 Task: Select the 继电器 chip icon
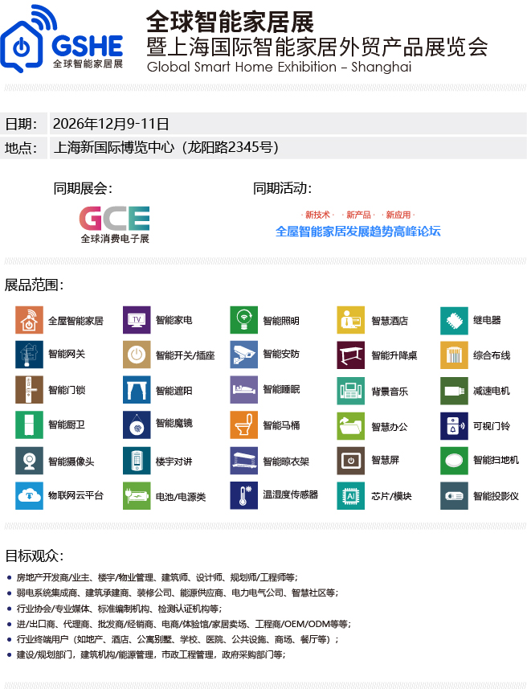(454, 320)
